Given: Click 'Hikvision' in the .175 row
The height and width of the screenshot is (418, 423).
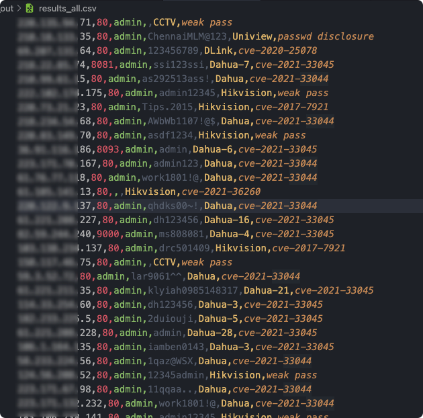Looking at the screenshot, I should point(246,93).
